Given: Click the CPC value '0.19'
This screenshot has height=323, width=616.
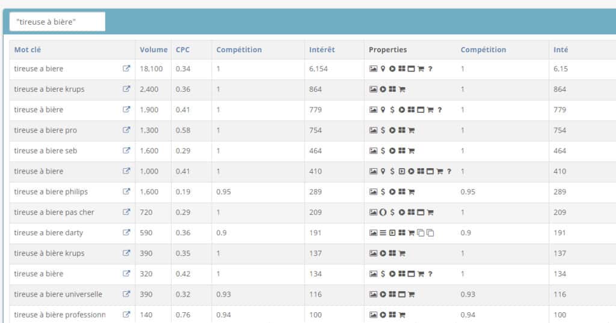Looking at the screenshot, I should (183, 192).
